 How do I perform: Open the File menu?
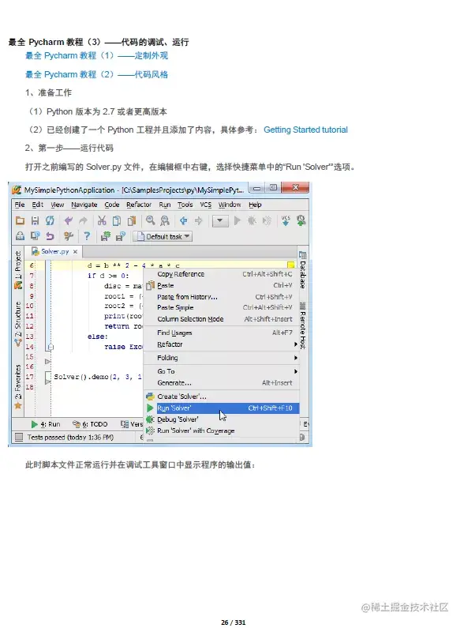pyautogui.click(x=20, y=205)
